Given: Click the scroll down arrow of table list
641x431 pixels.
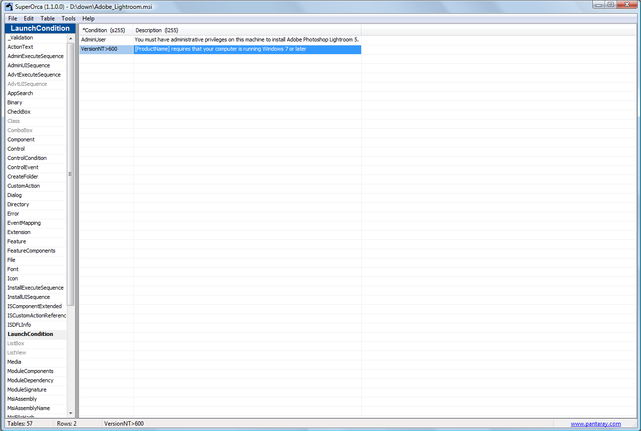Looking at the screenshot, I should coord(71,413).
